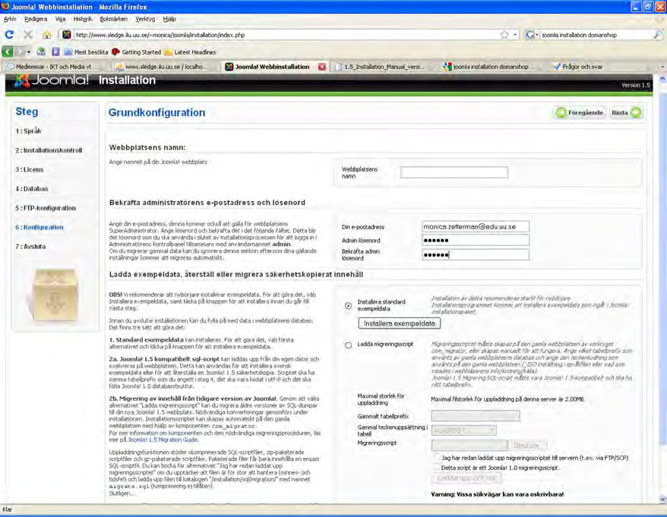This screenshot has width=667, height=517.
Task: Go to the Firefox home page icon
Action: (47, 35)
